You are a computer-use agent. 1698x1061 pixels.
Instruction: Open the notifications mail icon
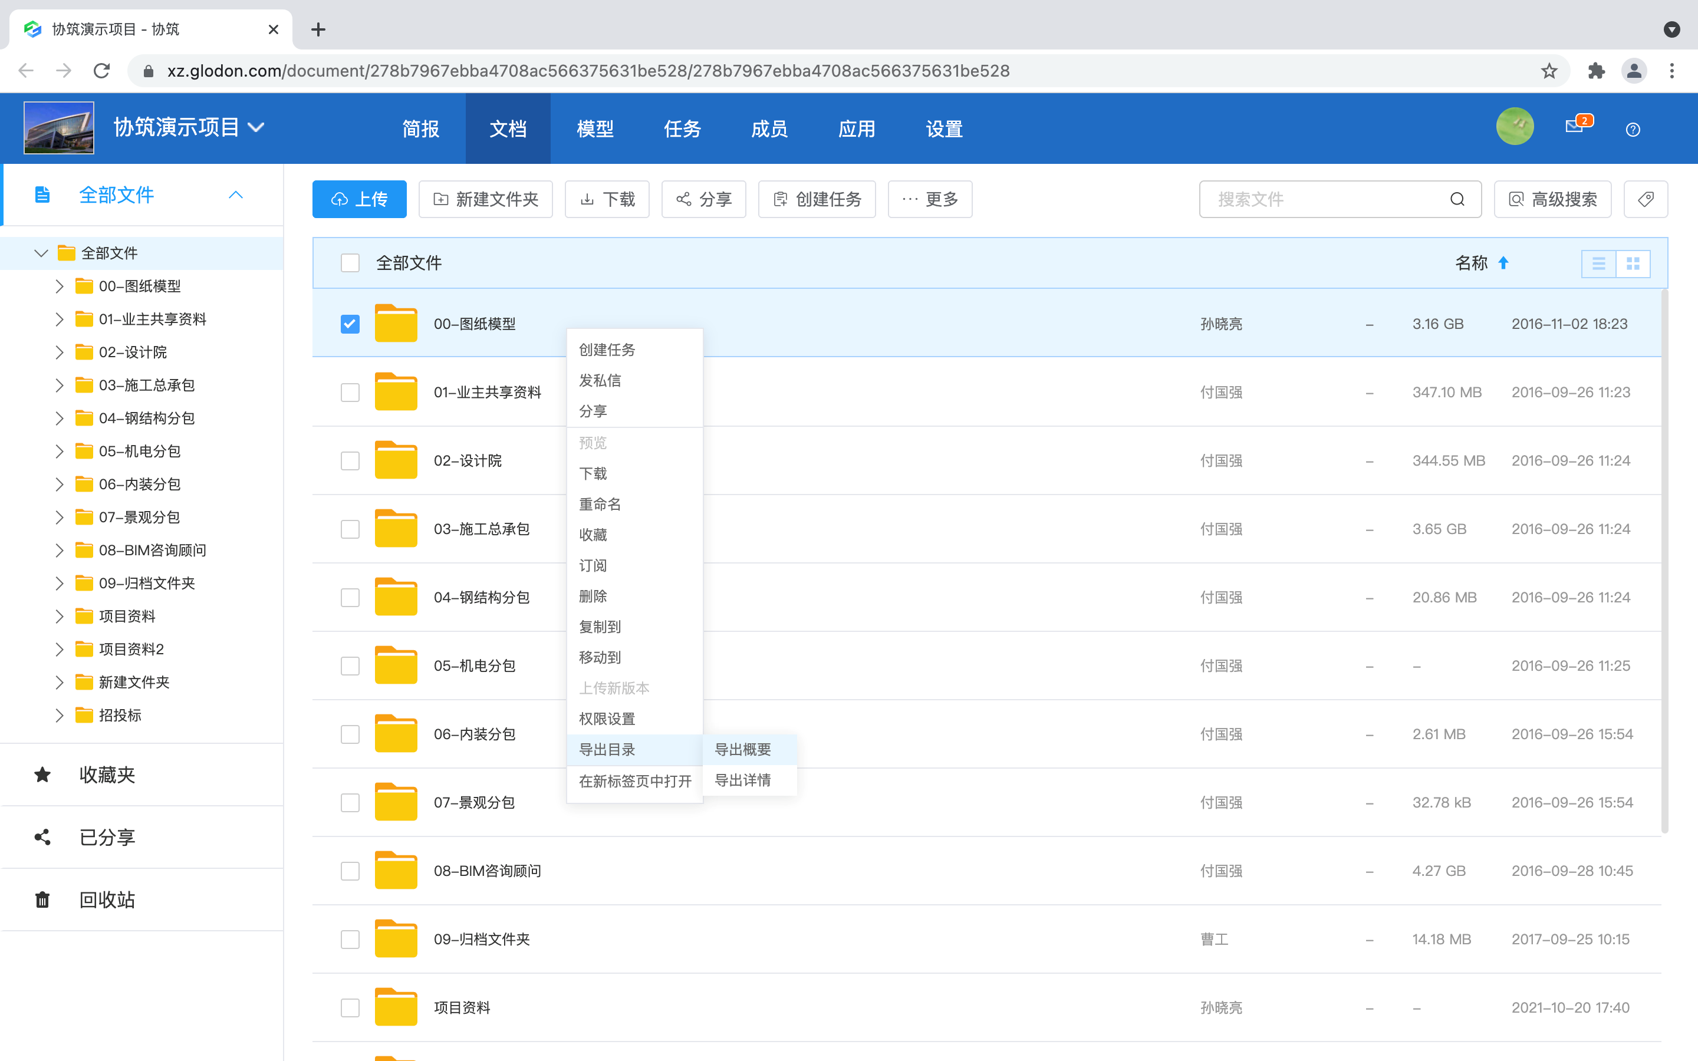(1574, 128)
